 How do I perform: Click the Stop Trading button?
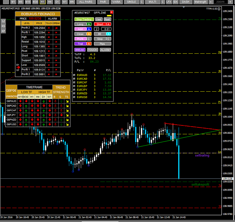click(84, 19)
